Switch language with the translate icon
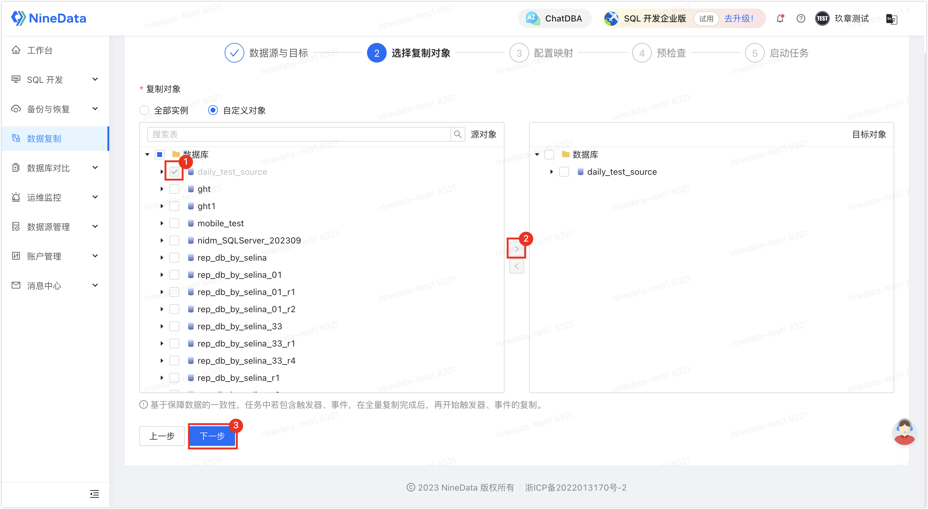The width and height of the screenshot is (928, 509). pyautogui.click(x=891, y=19)
